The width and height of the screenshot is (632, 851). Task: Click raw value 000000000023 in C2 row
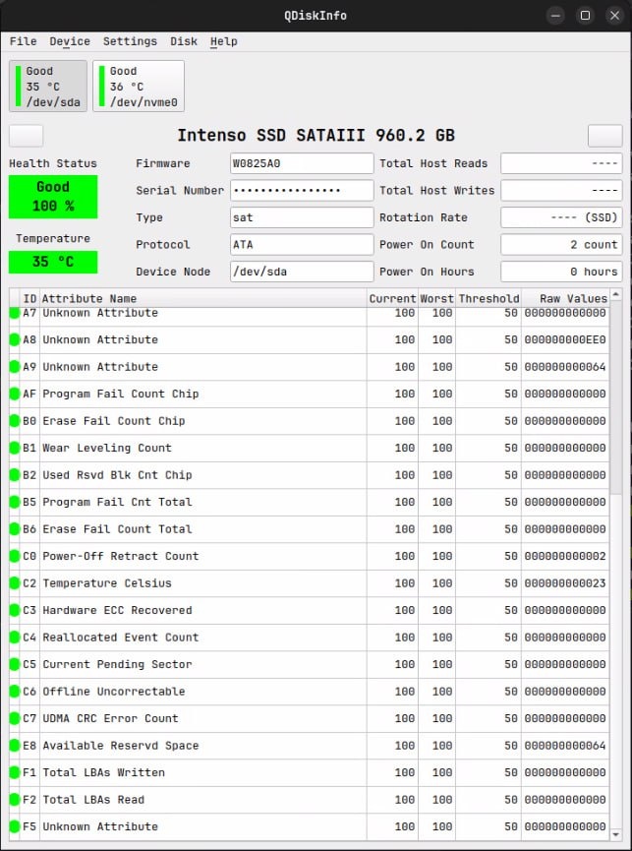tap(565, 583)
